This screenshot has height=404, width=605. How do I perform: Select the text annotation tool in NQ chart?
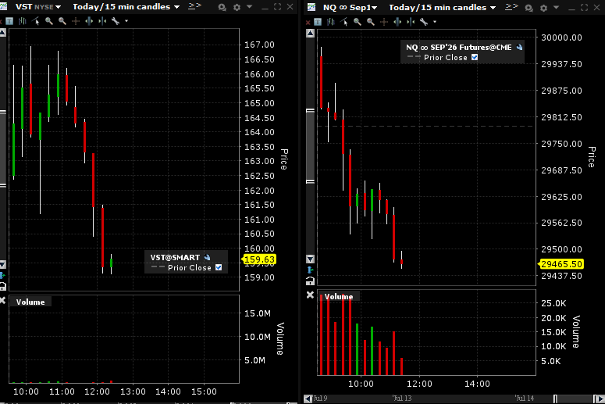[x=318, y=22]
